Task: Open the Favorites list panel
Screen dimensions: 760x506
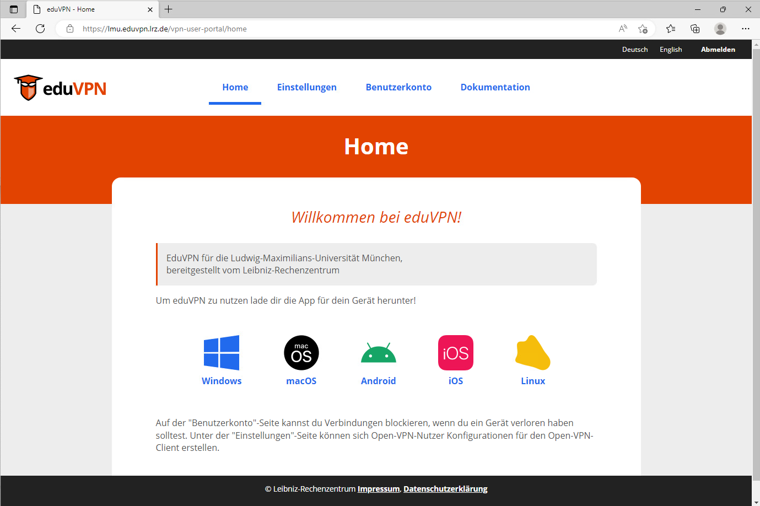Action: click(671, 29)
